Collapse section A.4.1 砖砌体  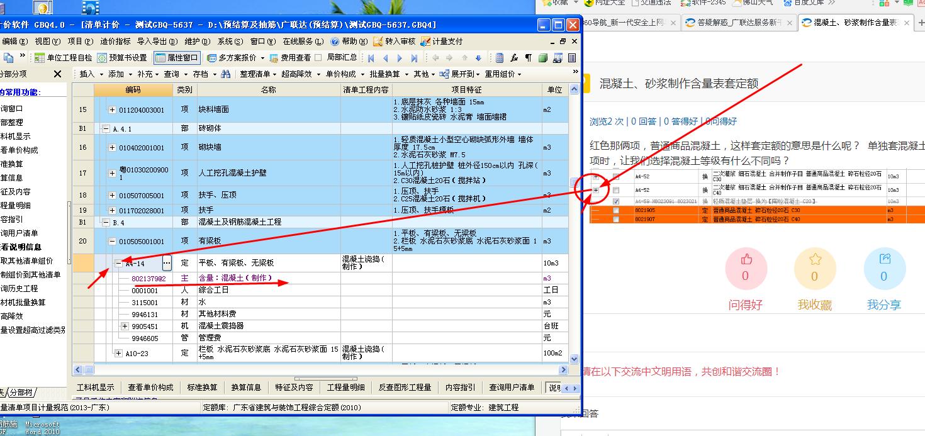pos(106,128)
